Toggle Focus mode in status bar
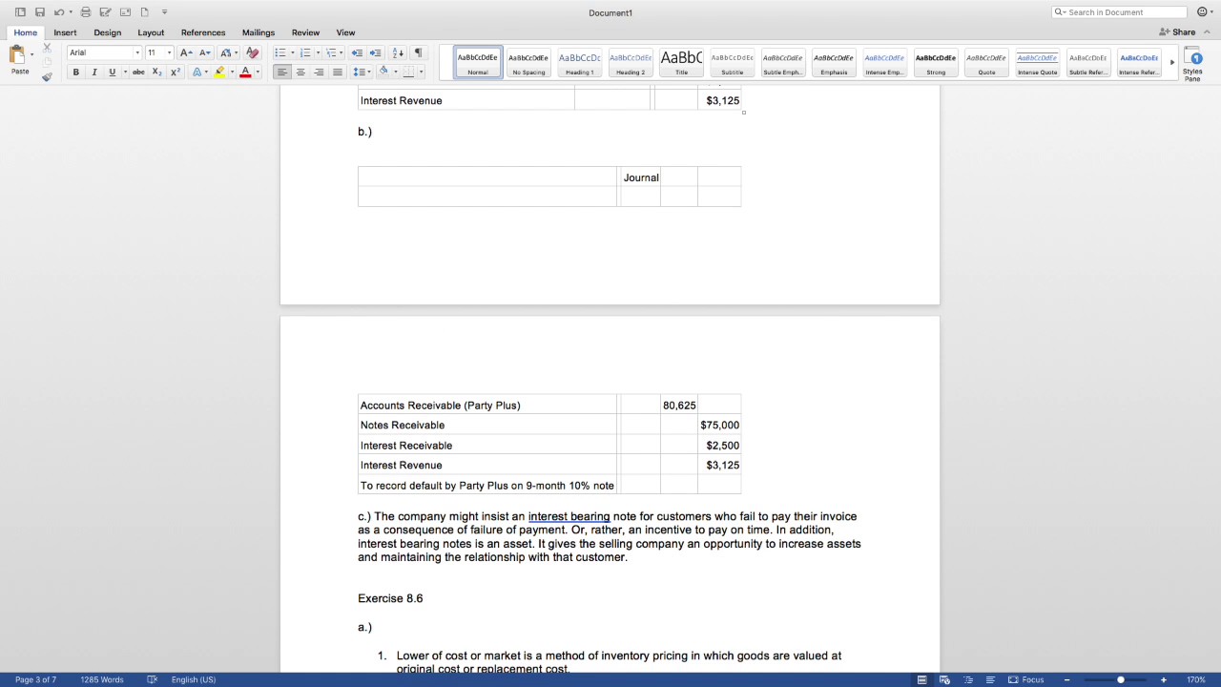Screen dimensions: 1221x687 pos(1026,679)
